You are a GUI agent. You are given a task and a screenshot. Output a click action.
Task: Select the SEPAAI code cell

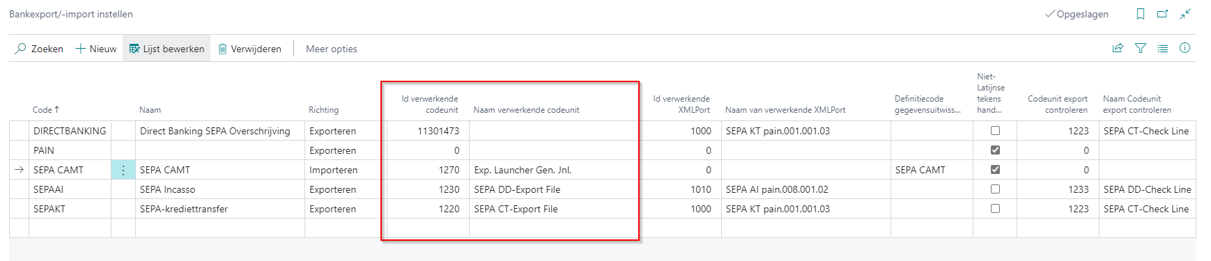[70, 189]
